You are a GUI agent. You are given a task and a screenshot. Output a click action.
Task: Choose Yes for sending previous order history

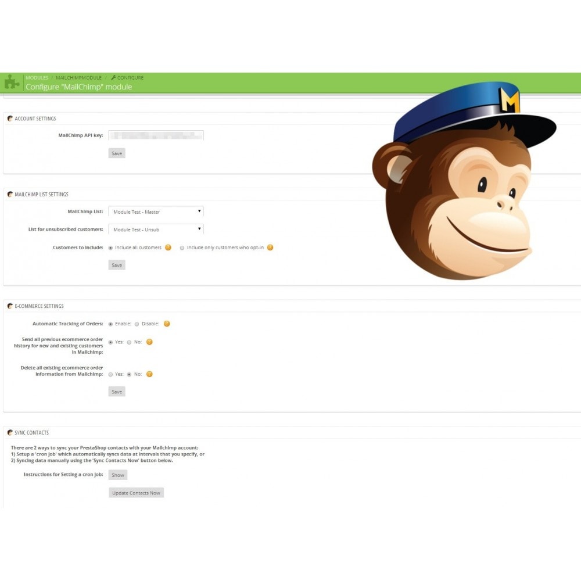click(110, 342)
